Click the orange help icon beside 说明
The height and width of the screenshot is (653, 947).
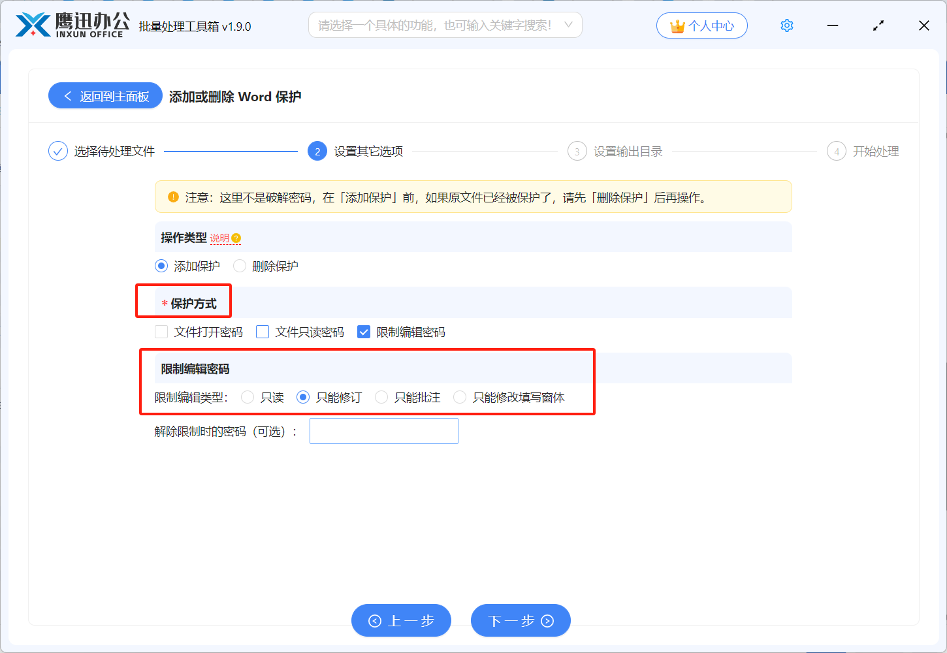pos(236,238)
